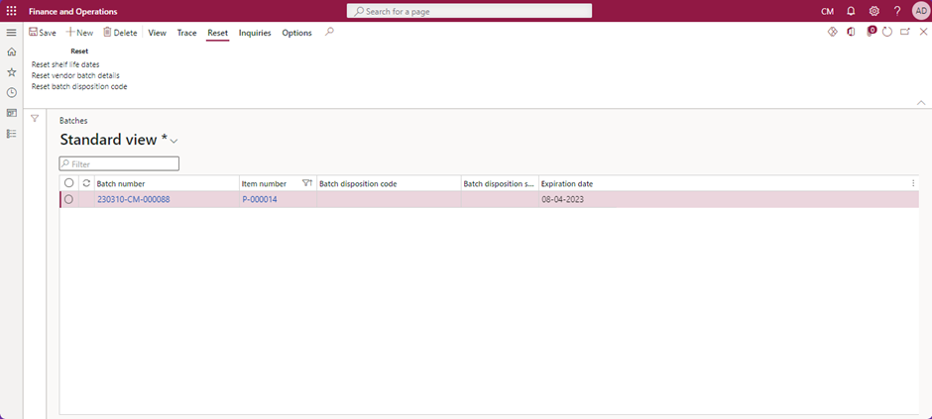Open grid options vertical dots
Screen dimensions: 932x419
pos(913,183)
